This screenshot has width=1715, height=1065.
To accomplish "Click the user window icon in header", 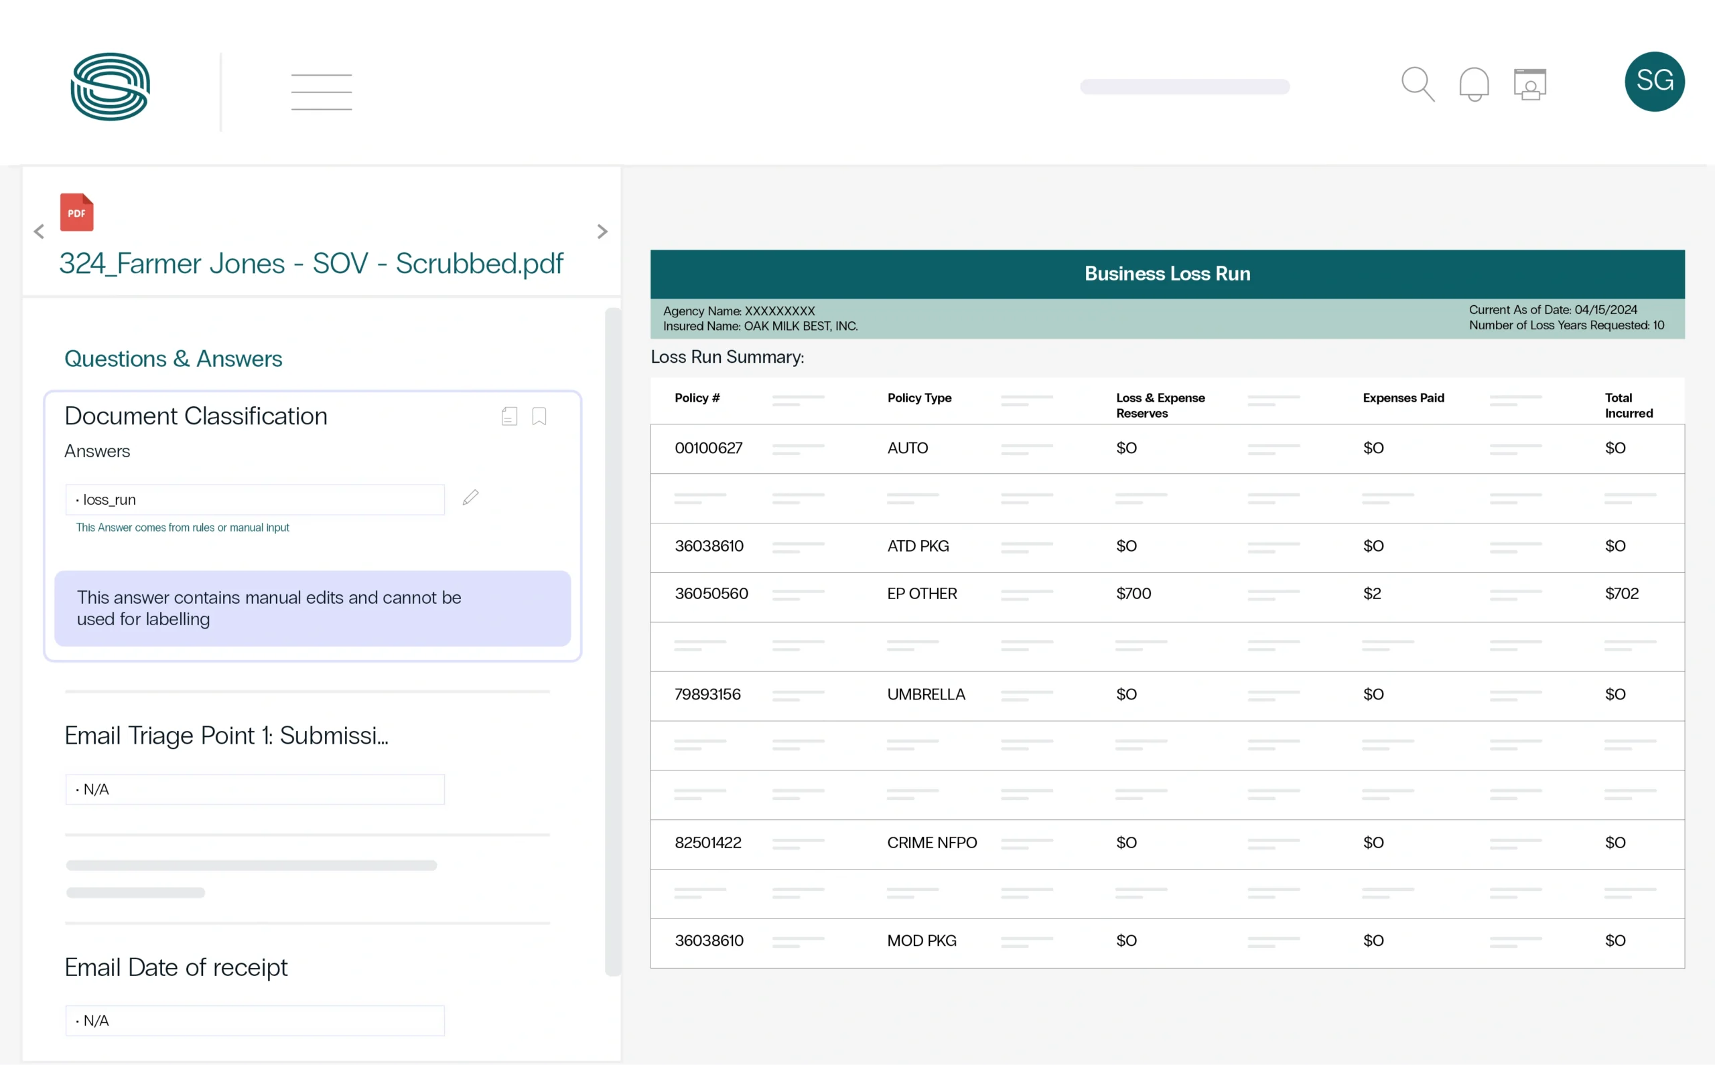I will [1529, 84].
